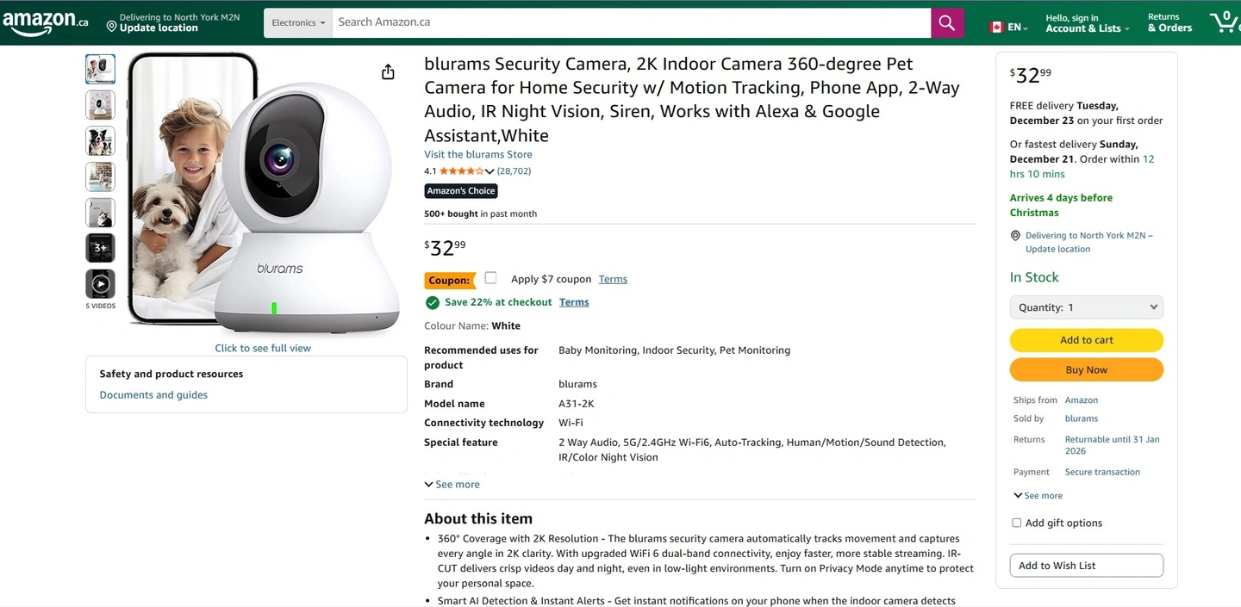Screen dimensions: 1241x607
Task: Click the Search Amazon.ca input field
Action: tap(631, 22)
